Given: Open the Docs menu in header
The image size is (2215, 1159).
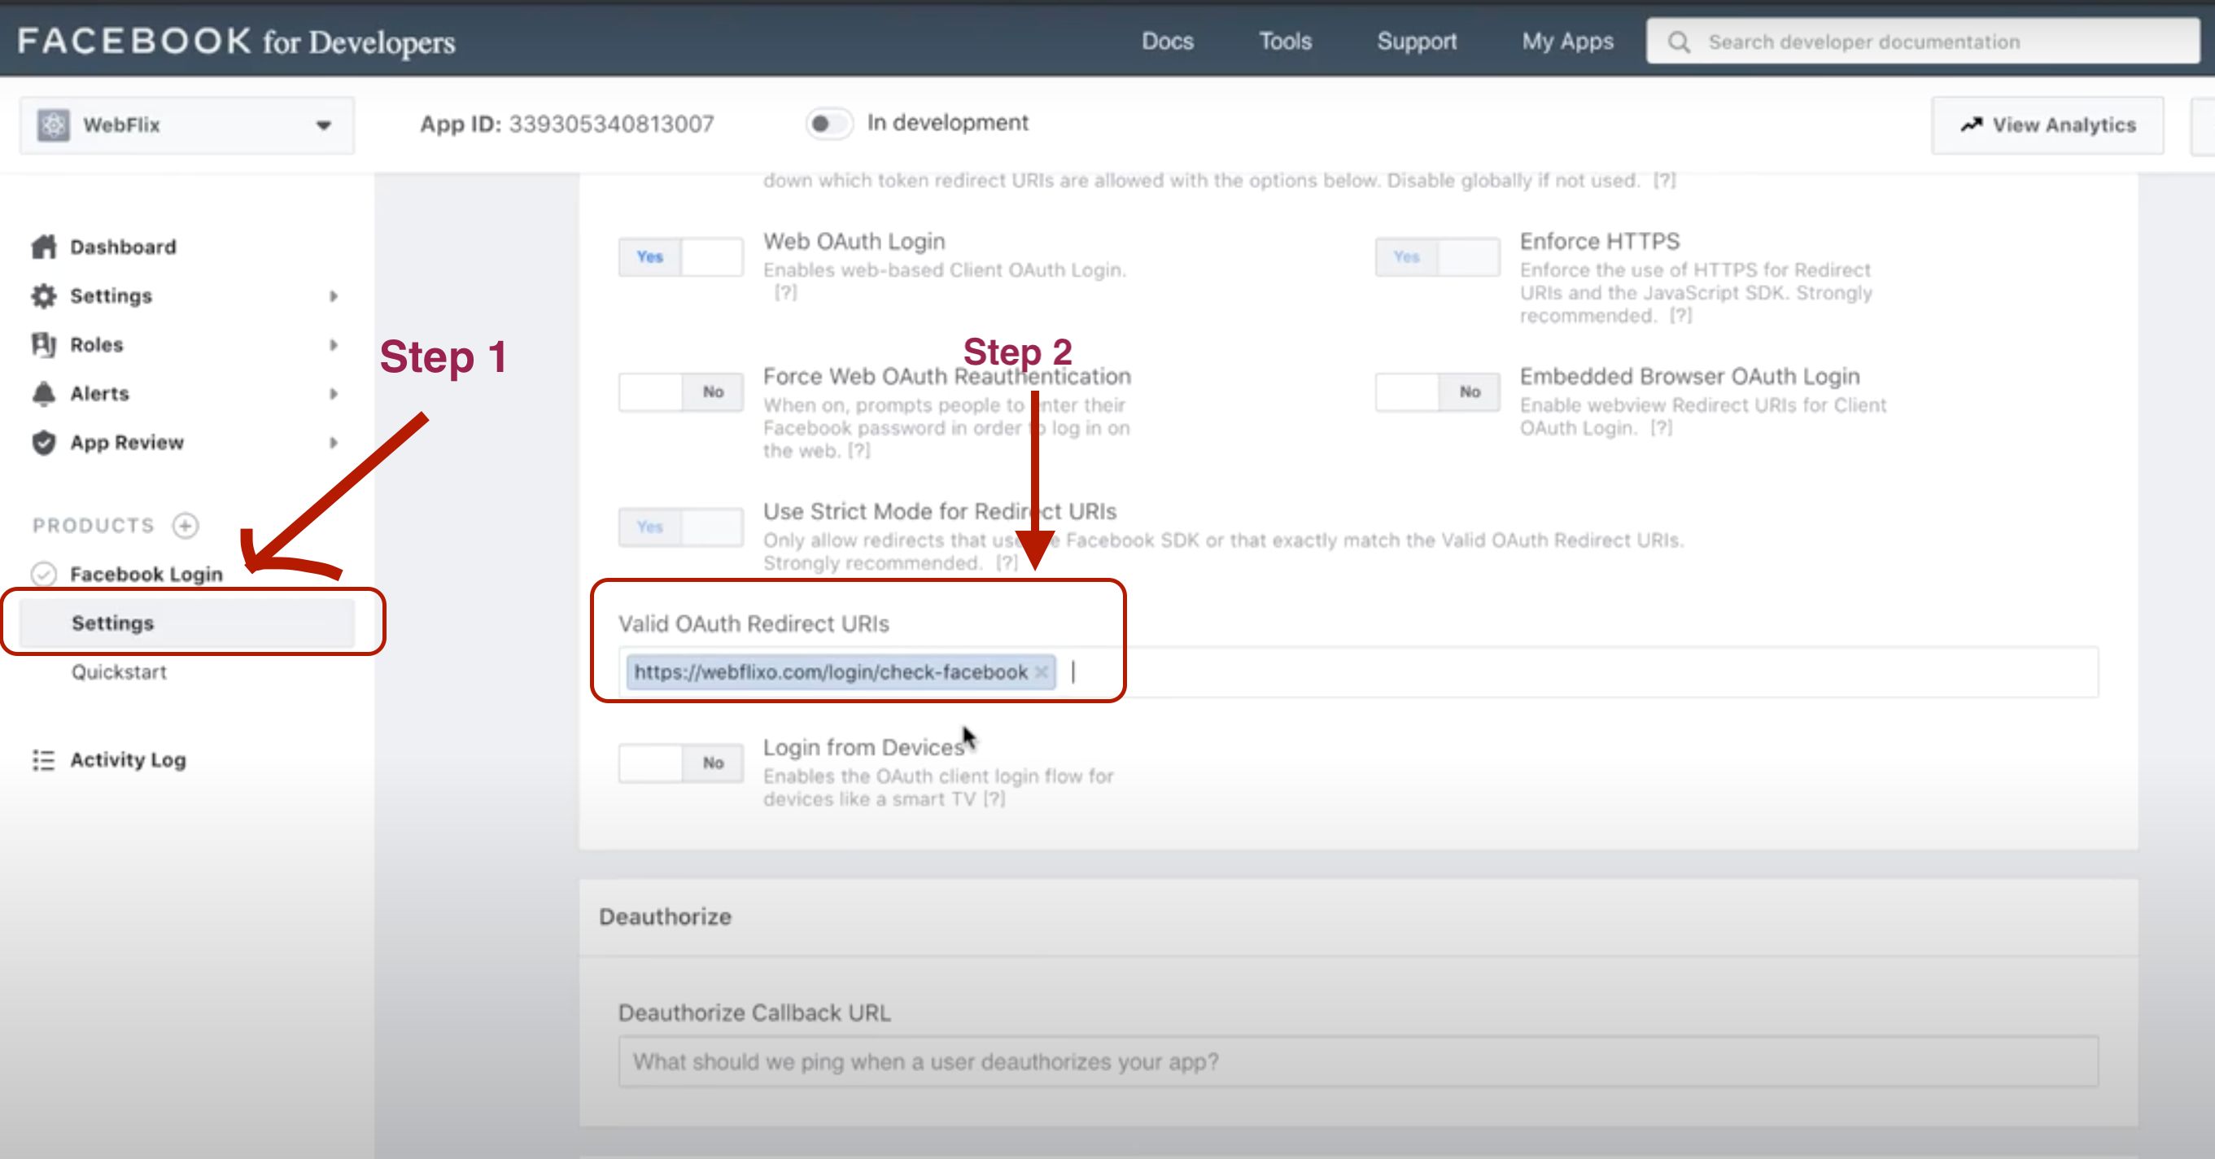Looking at the screenshot, I should point(1167,42).
